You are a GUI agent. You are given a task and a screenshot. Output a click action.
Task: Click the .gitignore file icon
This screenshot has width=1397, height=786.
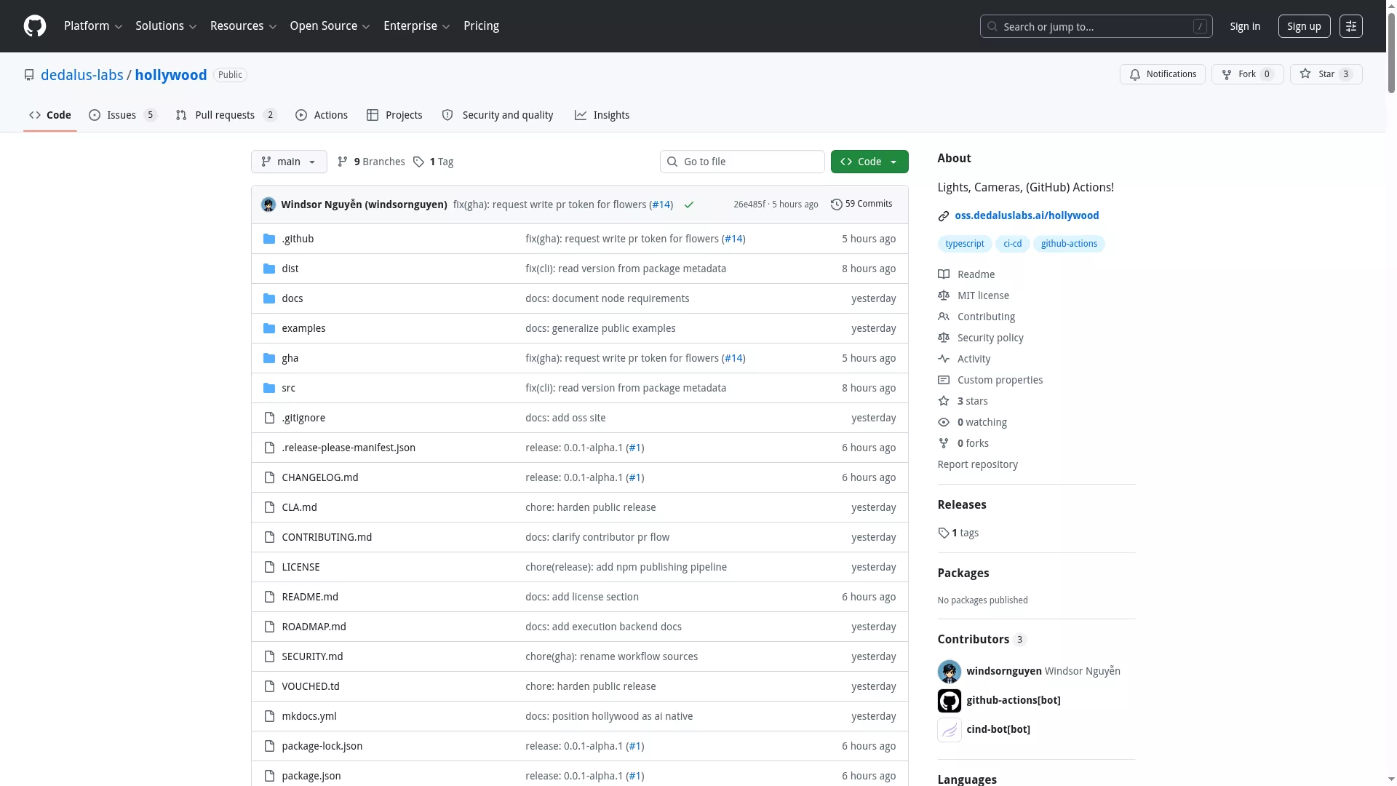pyautogui.click(x=269, y=418)
